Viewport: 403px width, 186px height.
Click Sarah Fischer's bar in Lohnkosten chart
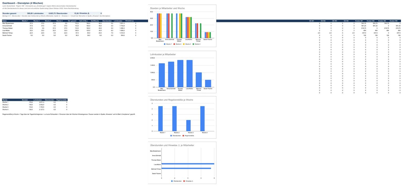coord(208,83)
